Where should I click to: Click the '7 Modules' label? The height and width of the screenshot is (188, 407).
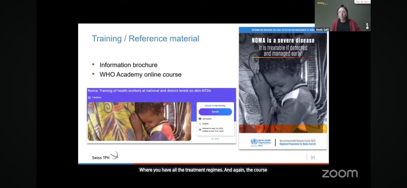point(96,97)
